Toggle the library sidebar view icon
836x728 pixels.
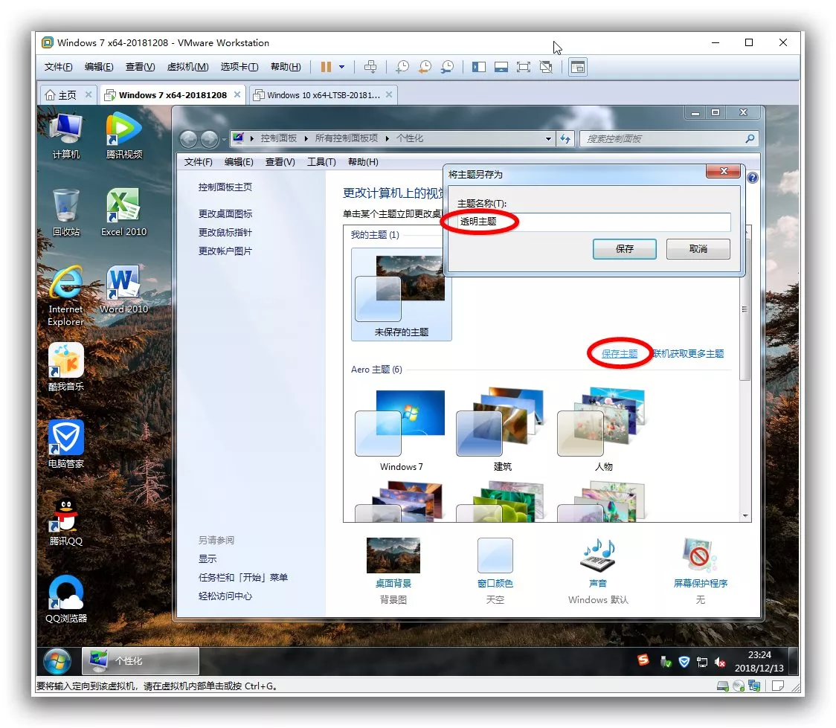[479, 67]
